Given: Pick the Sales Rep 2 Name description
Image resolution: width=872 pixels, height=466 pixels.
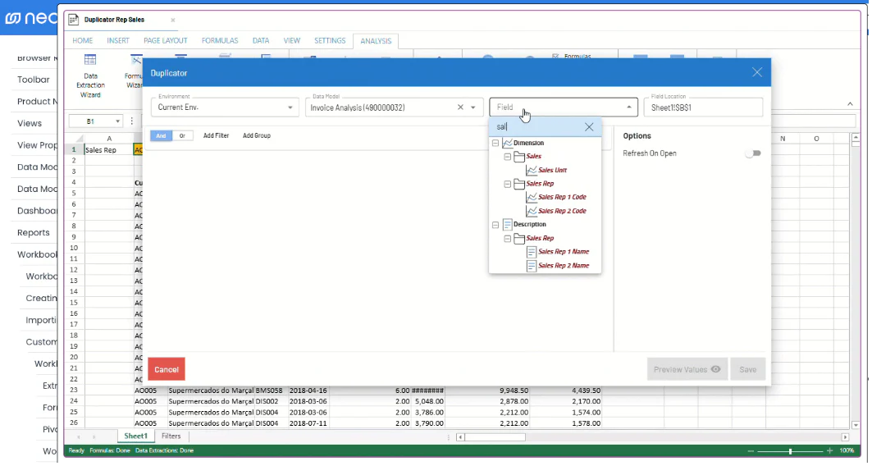Looking at the screenshot, I should (x=563, y=266).
